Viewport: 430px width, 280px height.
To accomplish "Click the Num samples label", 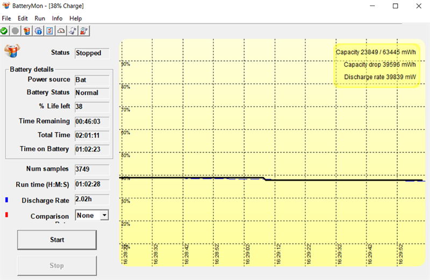I will (x=47, y=169).
